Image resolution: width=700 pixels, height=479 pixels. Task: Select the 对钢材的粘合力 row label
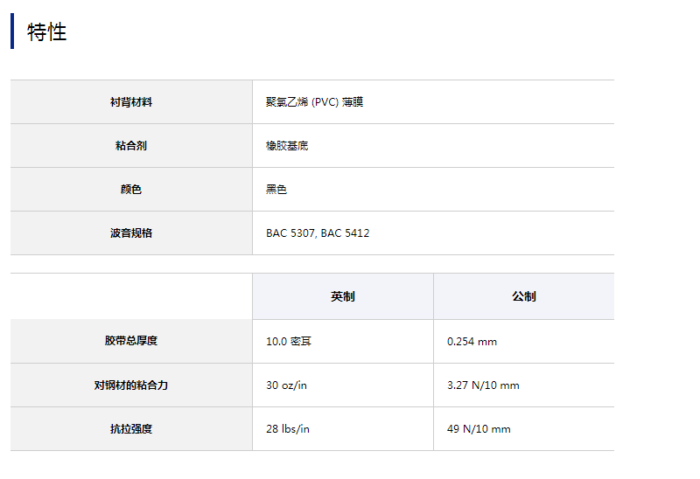pos(131,385)
